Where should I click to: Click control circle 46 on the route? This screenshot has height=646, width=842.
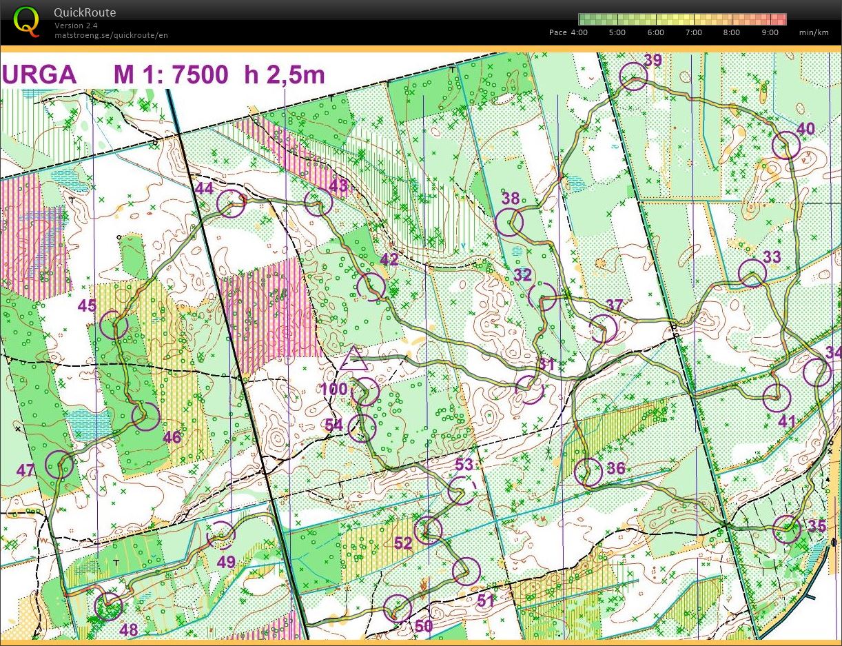[145, 416]
